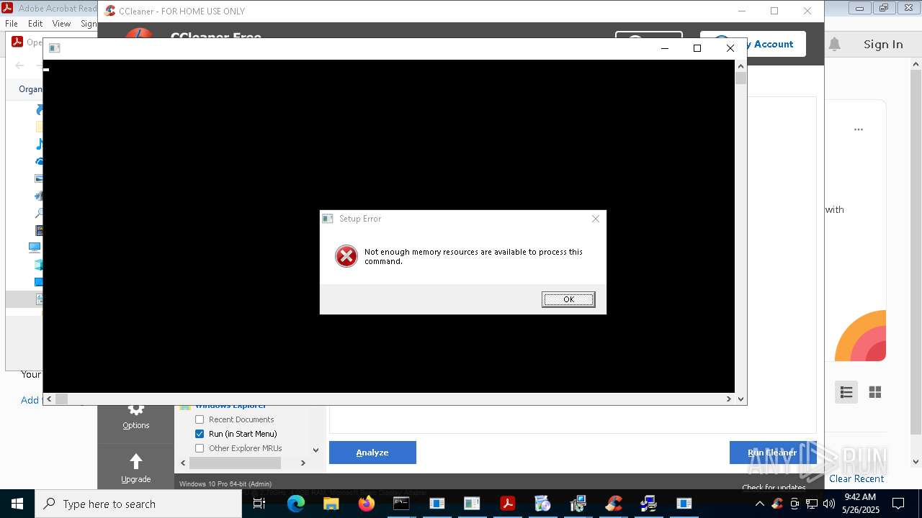This screenshot has width=922, height=518.
Task: Click console horizontal scrollbar left arrow
Action: coord(49,399)
